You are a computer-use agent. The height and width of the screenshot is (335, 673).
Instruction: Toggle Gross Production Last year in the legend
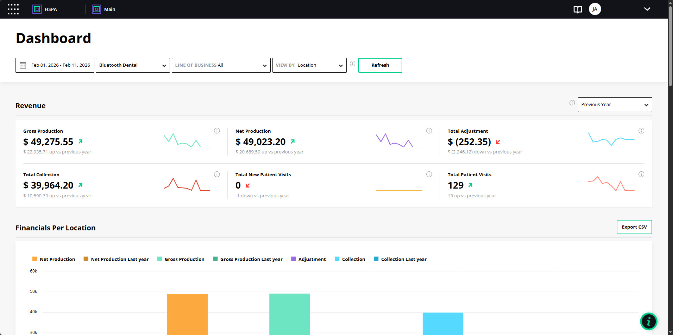[x=248, y=259]
